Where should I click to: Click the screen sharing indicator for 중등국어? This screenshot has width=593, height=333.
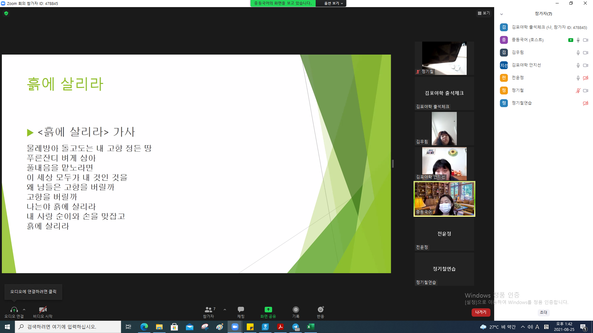(570, 40)
